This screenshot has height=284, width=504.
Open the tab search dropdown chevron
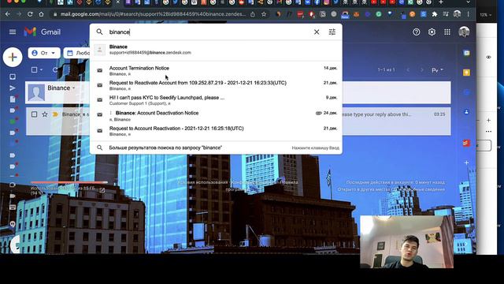(469, 2)
